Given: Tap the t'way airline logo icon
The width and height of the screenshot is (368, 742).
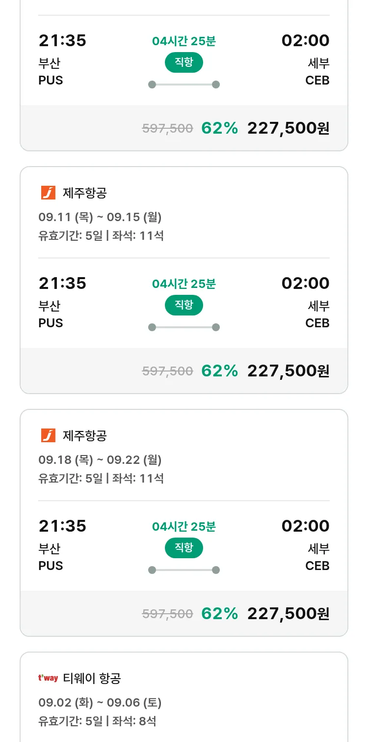Looking at the screenshot, I should point(48,679).
